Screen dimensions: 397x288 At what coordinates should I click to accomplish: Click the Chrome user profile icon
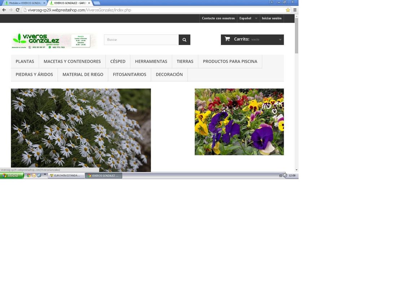pos(272,2)
